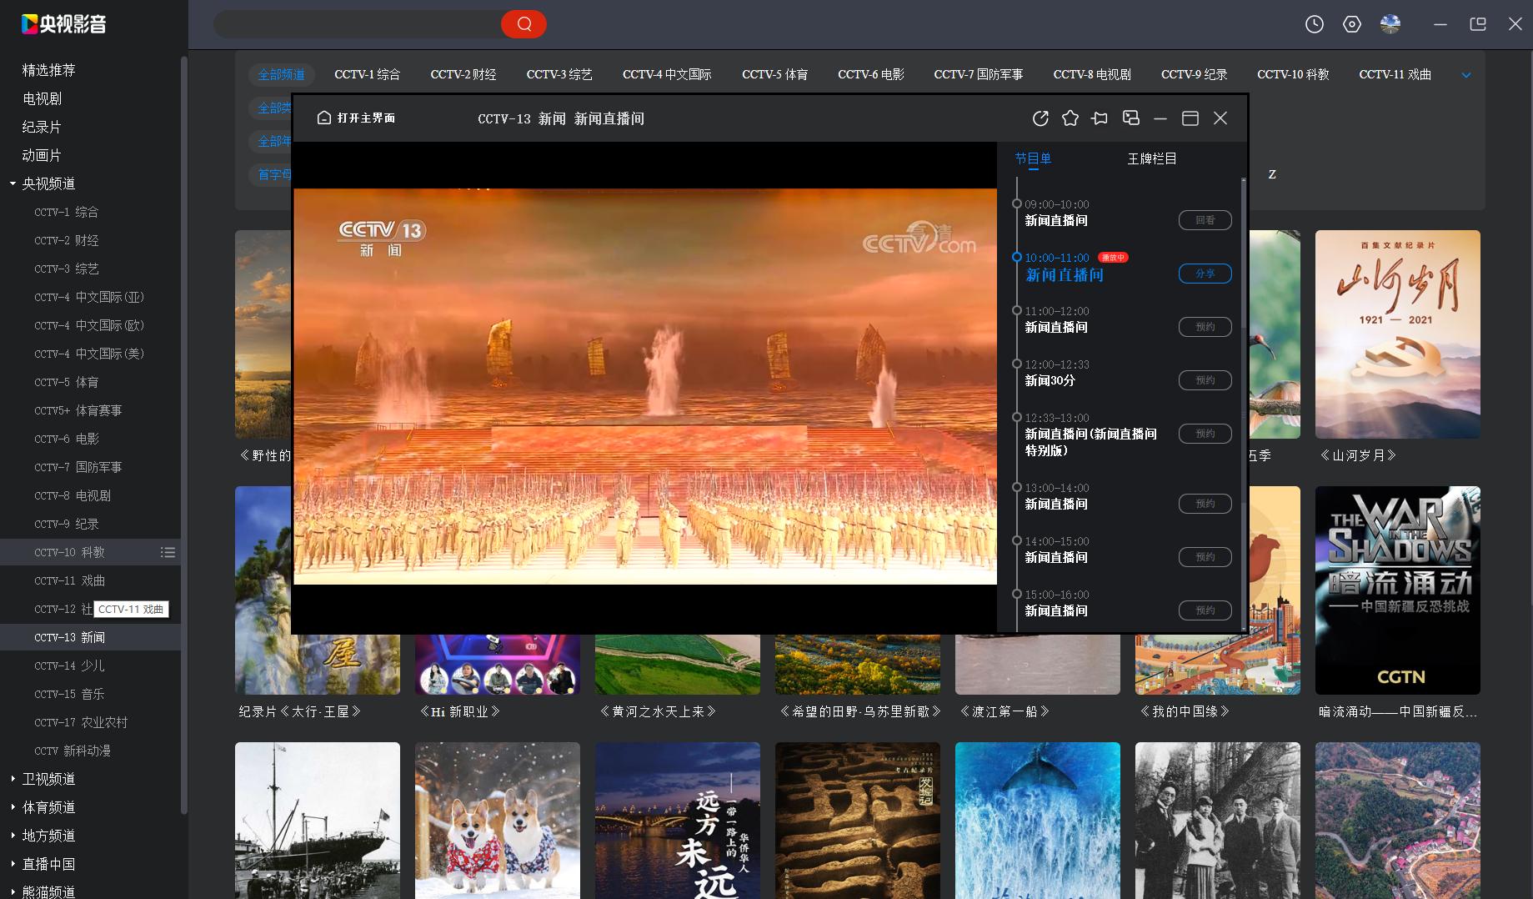Click the red search magnifier button
The height and width of the screenshot is (899, 1533).
[x=524, y=24]
